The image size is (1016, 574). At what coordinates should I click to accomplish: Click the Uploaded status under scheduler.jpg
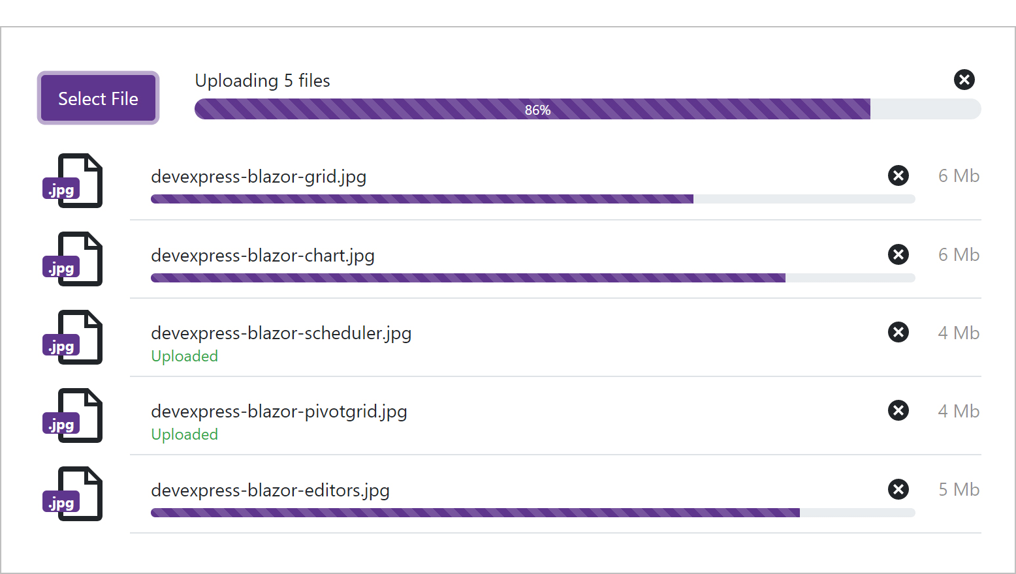184,356
